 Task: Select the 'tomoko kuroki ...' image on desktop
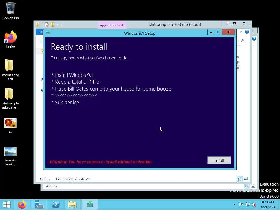(11, 156)
